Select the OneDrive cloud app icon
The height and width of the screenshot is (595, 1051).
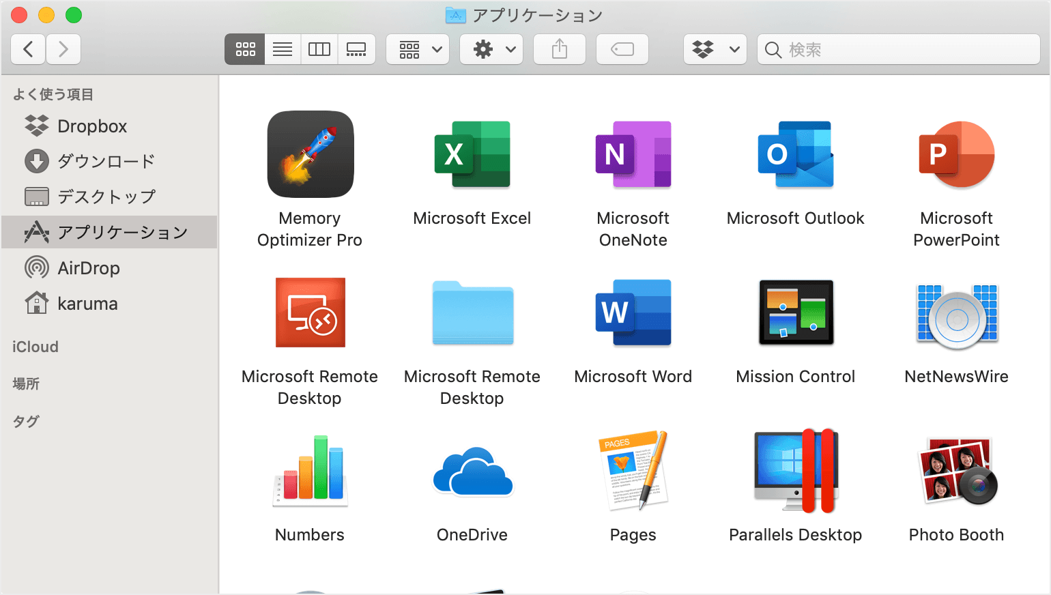click(472, 471)
